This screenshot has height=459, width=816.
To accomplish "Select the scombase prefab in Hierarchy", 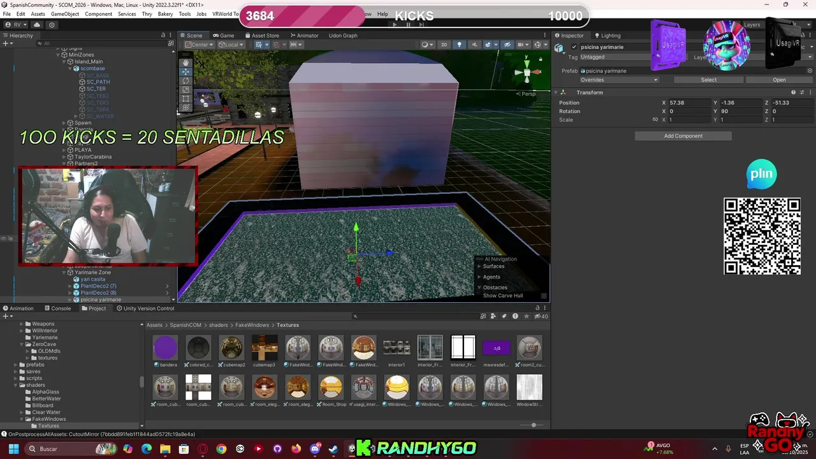I will coord(92,68).
